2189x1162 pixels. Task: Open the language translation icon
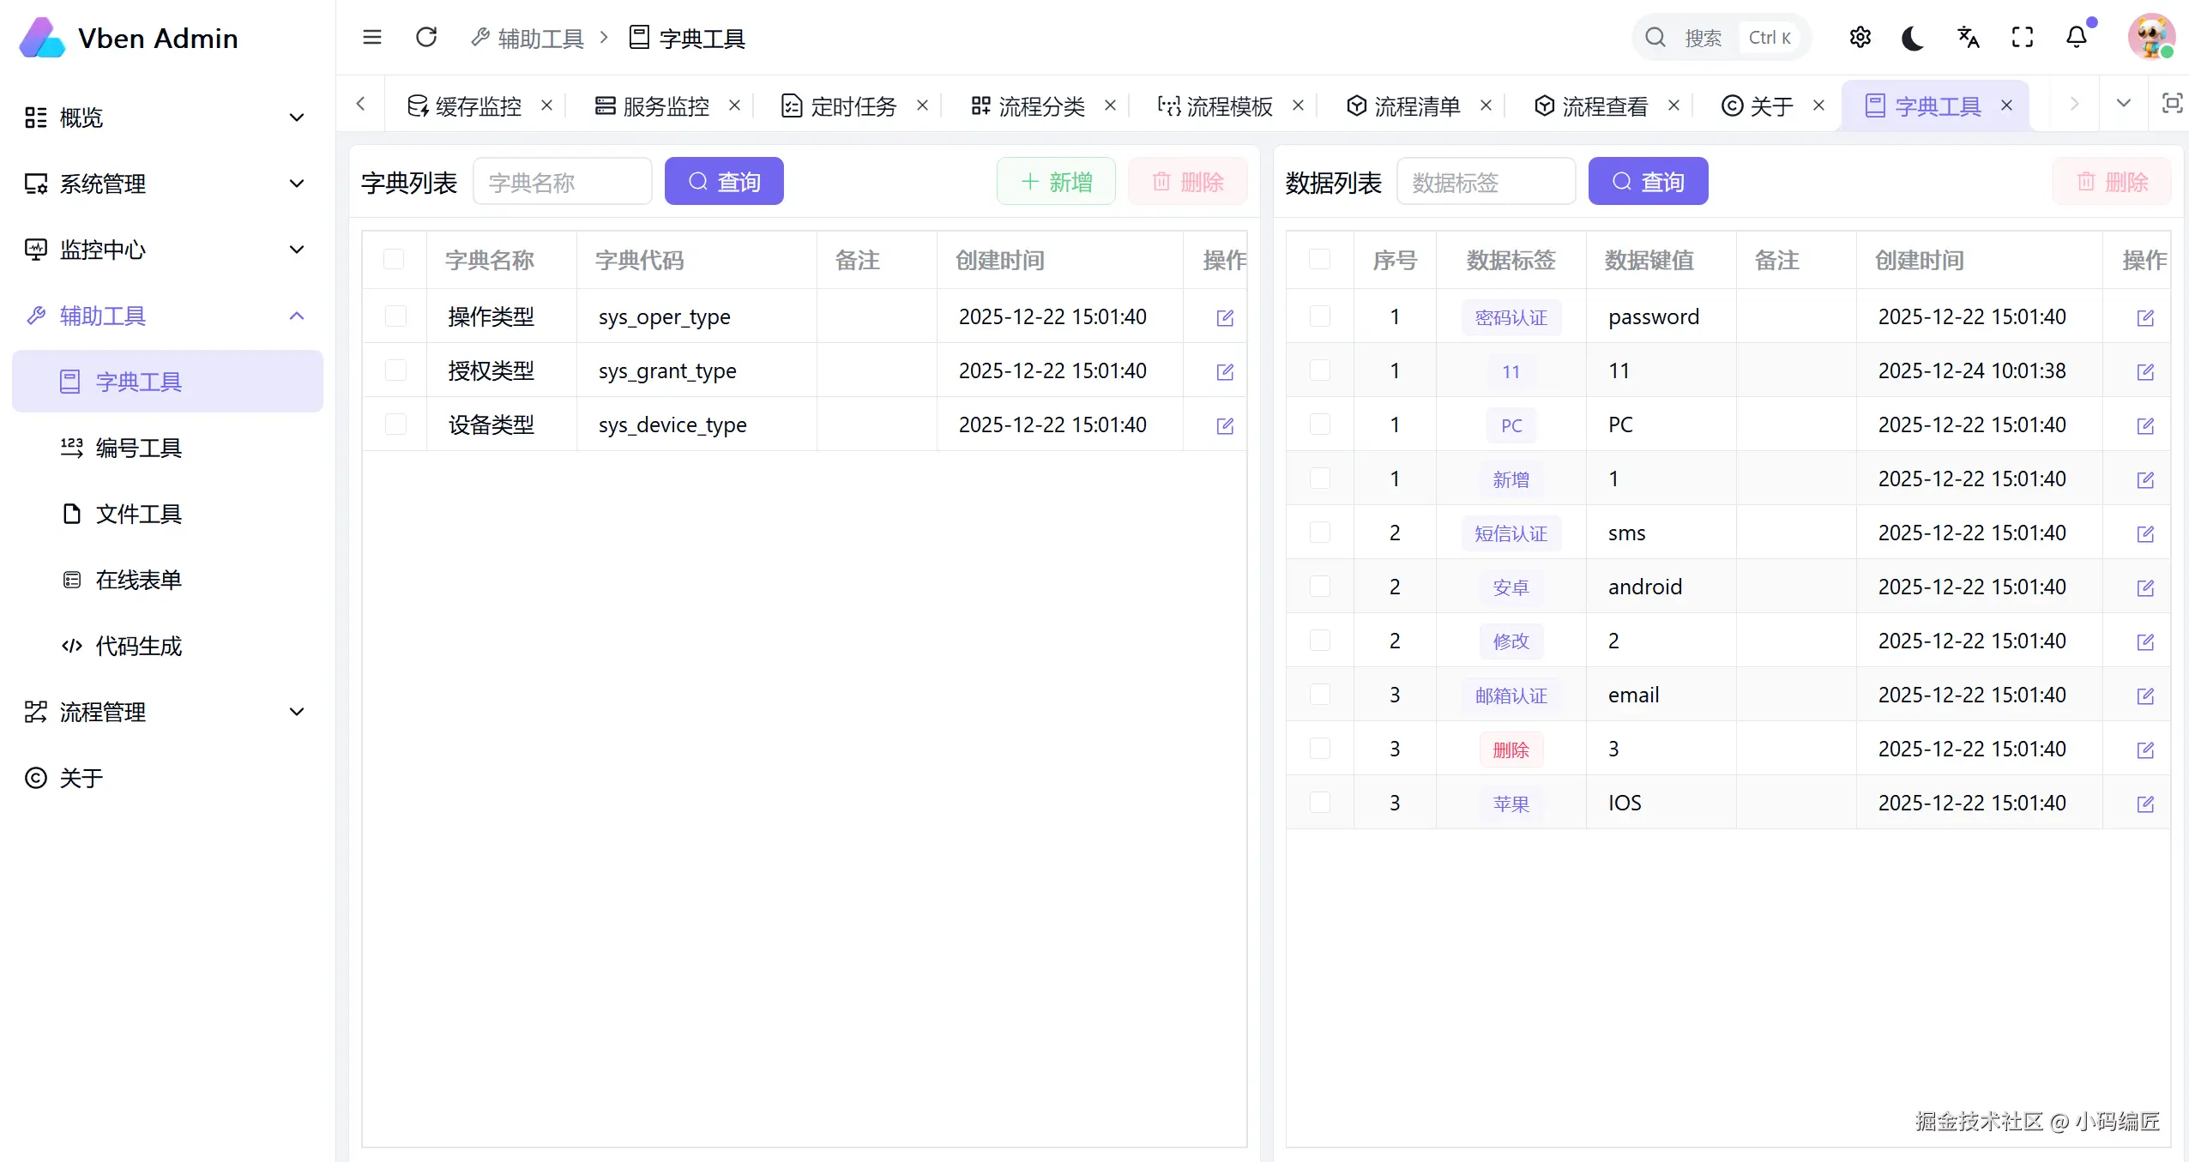(x=1969, y=38)
